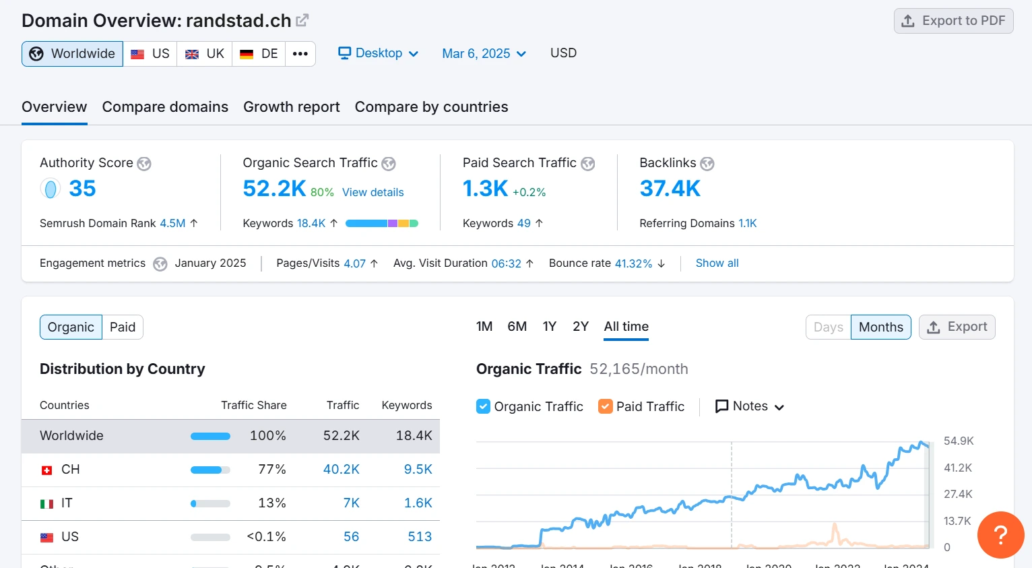The width and height of the screenshot is (1032, 568).
Task: Open the USD currency selector
Action: [563, 53]
